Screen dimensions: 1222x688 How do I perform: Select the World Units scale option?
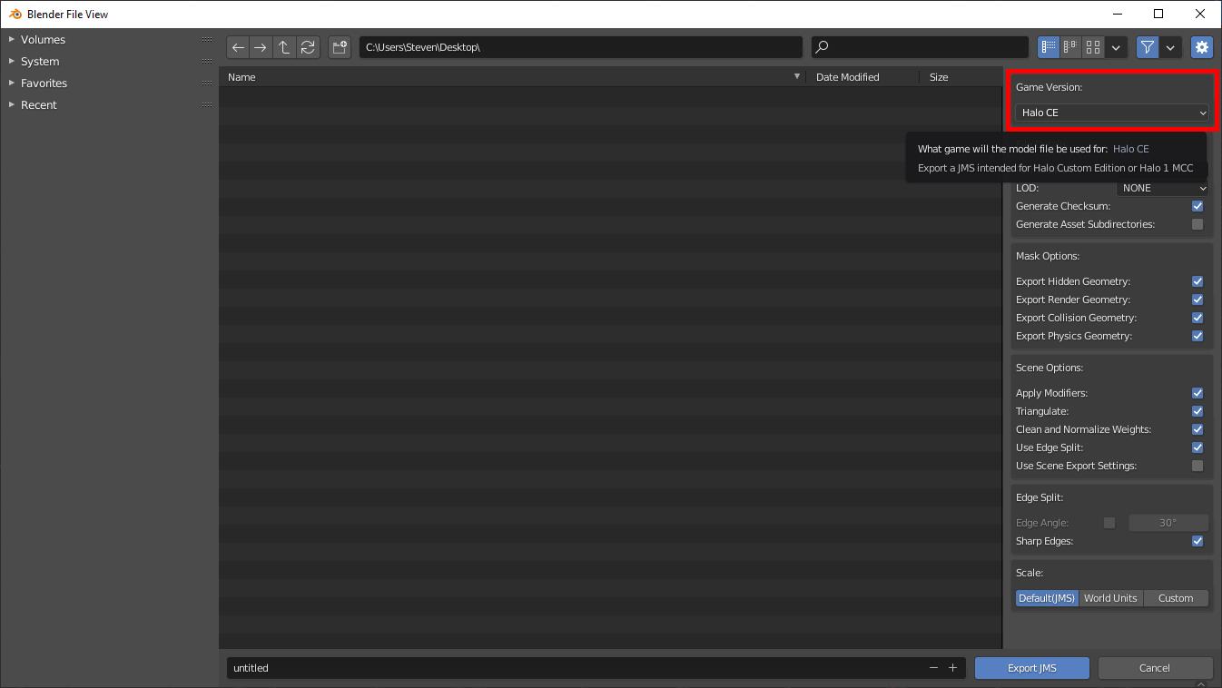[1110, 598]
